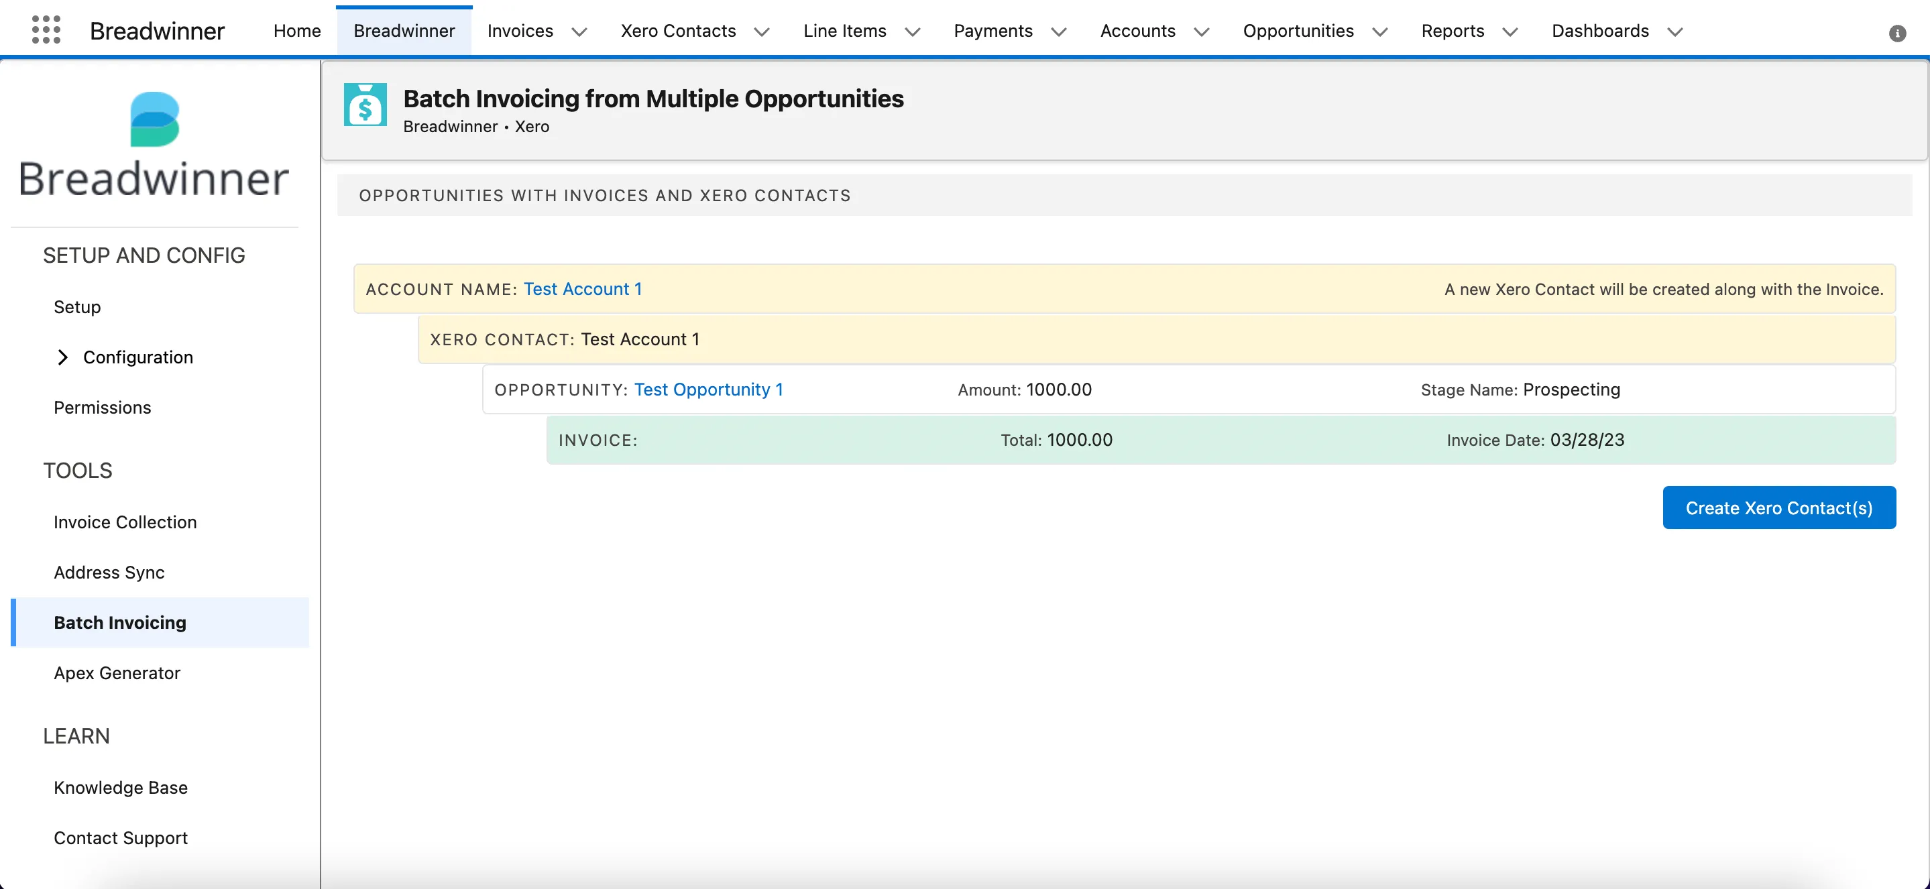1930x889 pixels.
Task: Click the Stage Name Prospecting value
Action: click(x=1571, y=389)
